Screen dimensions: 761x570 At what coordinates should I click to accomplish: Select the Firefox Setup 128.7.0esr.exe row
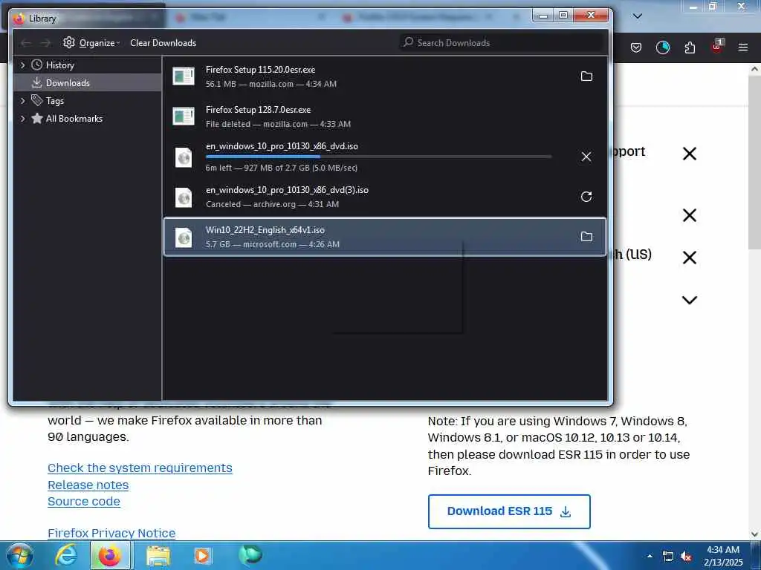(385, 117)
